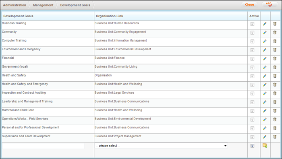Edit the Health and Safety row
The image size is (282, 159).
[265, 76]
